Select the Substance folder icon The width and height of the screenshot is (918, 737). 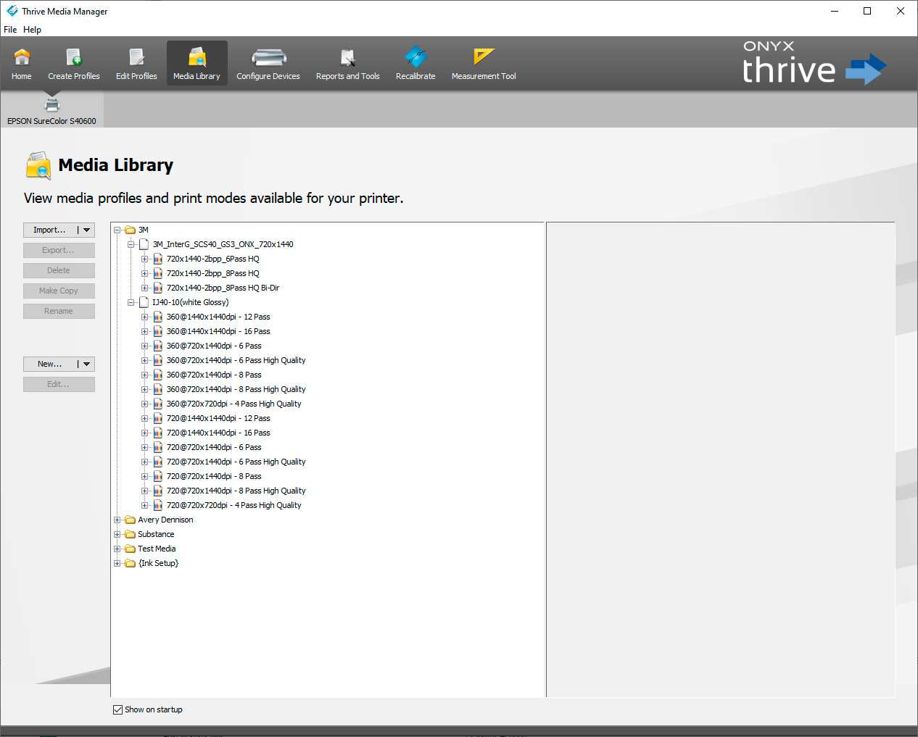click(x=130, y=534)
